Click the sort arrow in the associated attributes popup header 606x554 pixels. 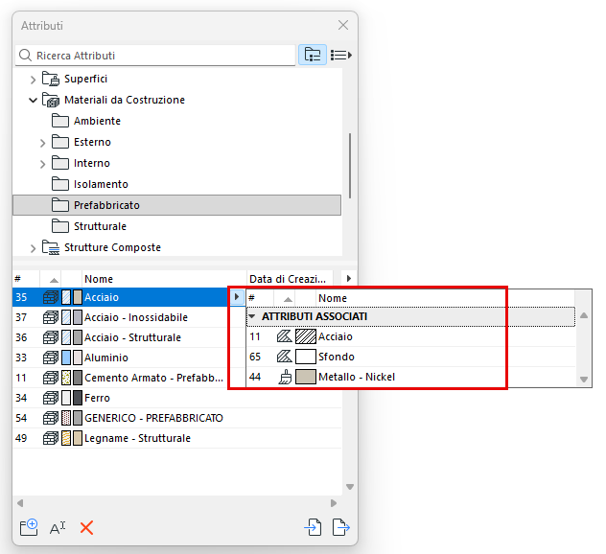288,299
